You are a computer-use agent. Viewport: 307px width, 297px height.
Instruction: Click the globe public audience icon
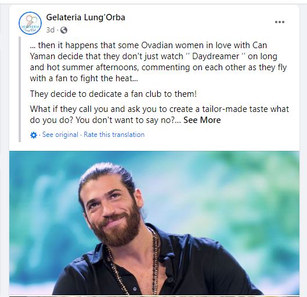(64, 30)
